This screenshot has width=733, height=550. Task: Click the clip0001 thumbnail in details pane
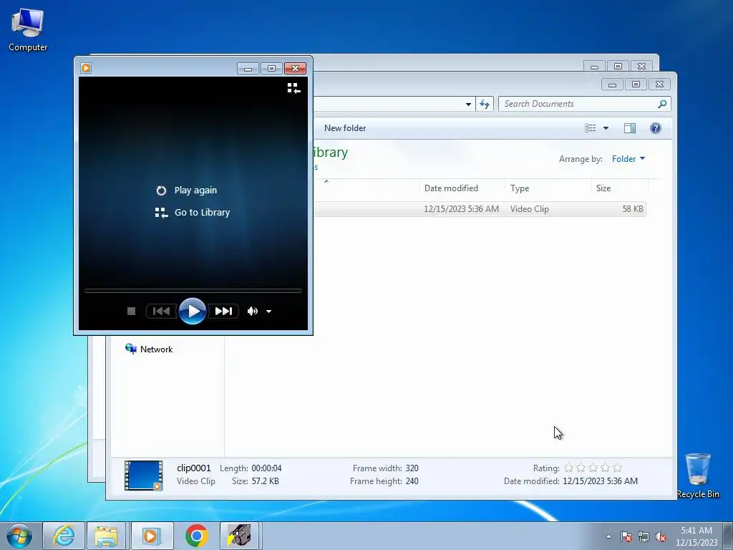coord(143,476)
